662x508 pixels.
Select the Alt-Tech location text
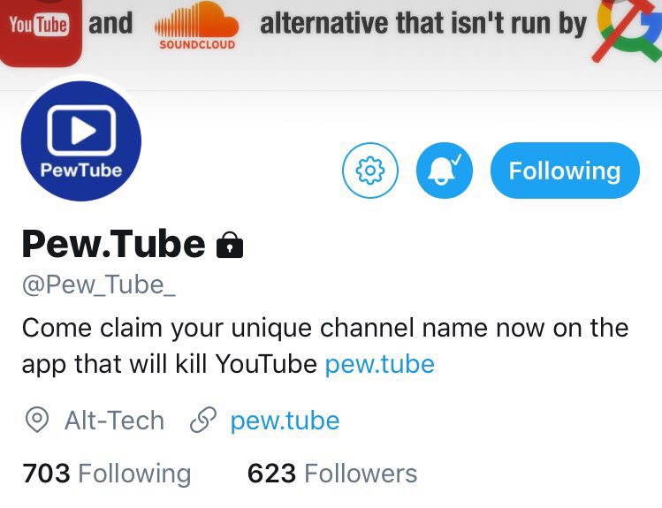pyautogui.click(x=114, y=421)
